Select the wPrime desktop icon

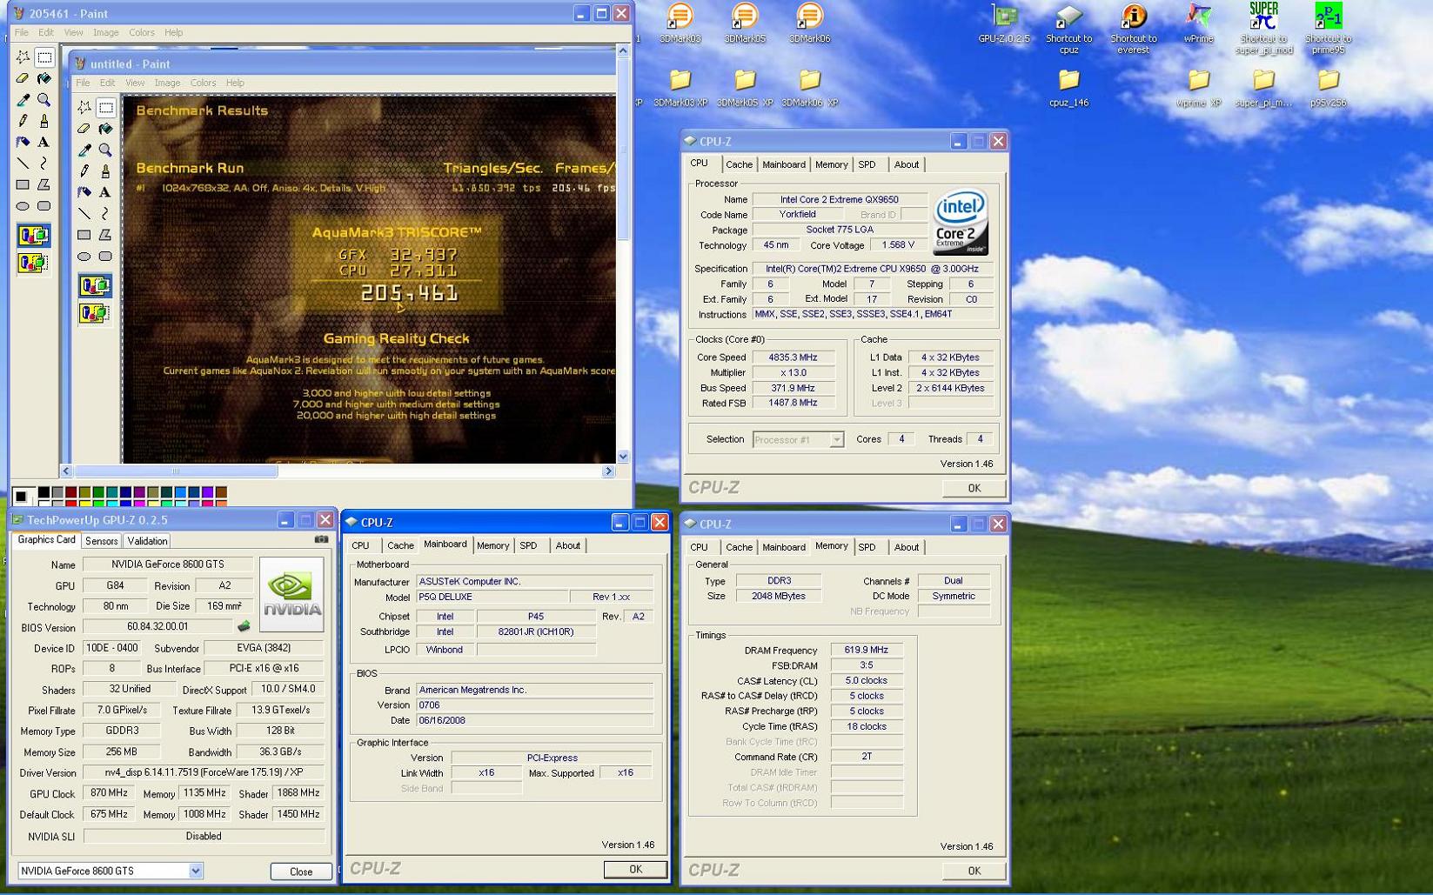(x=1198, y=24)
